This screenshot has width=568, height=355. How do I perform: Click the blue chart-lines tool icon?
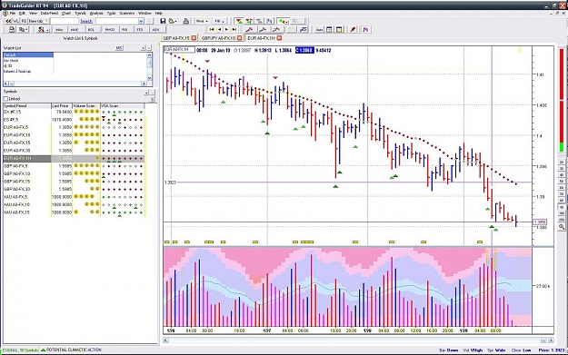coord(304,30)
